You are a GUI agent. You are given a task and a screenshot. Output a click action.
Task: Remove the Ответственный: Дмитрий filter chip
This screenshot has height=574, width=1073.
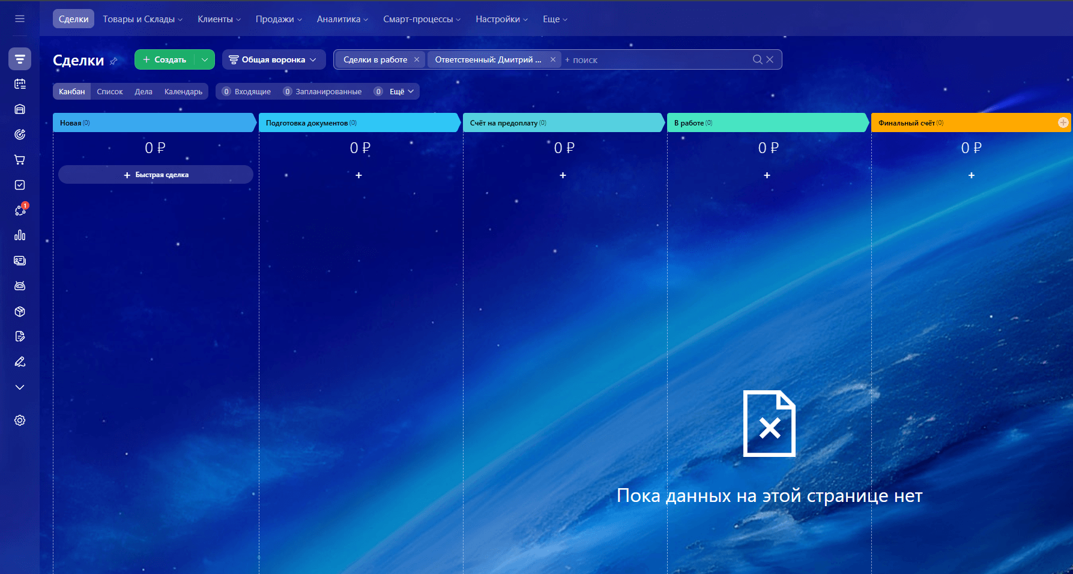553,59
